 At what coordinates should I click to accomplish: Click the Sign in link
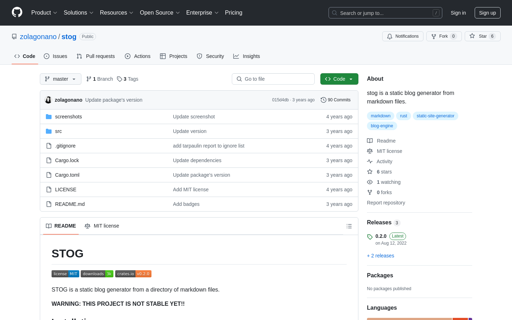coord(458,13)
